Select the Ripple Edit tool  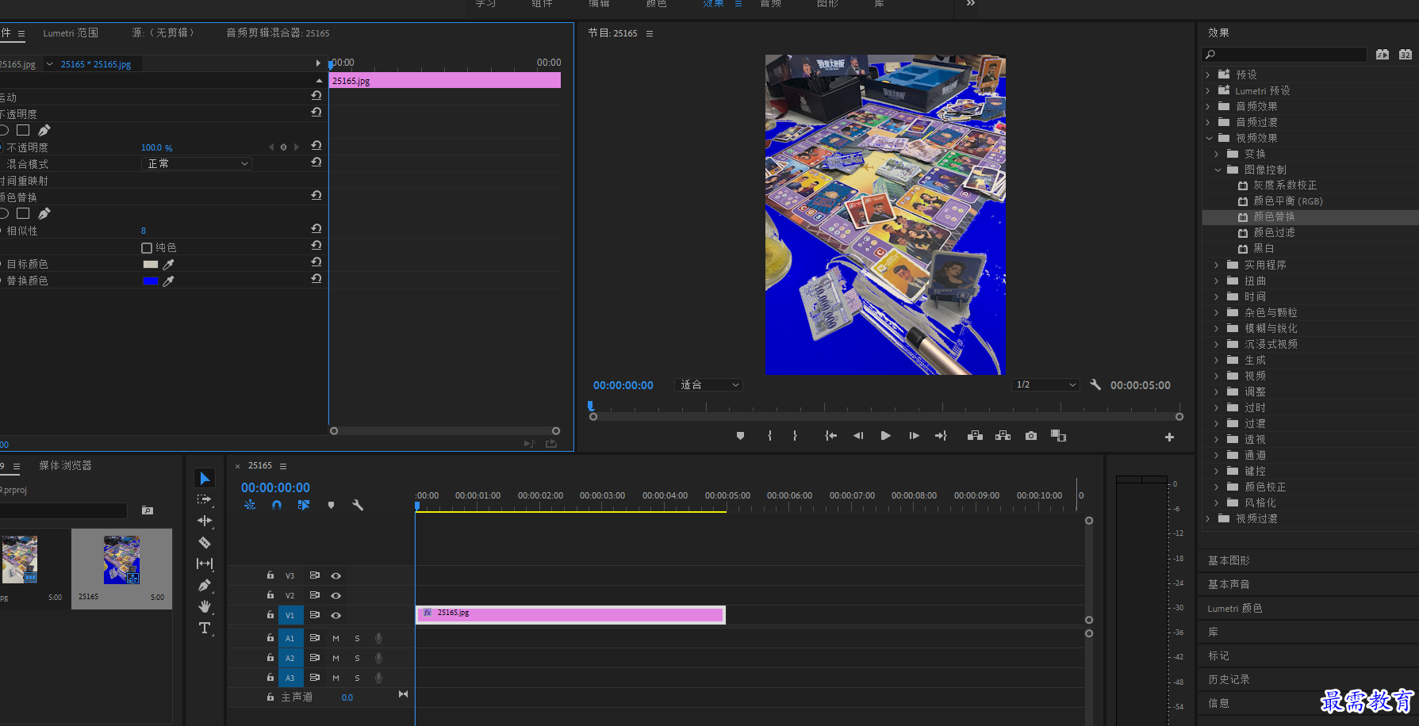pos(205,521)
